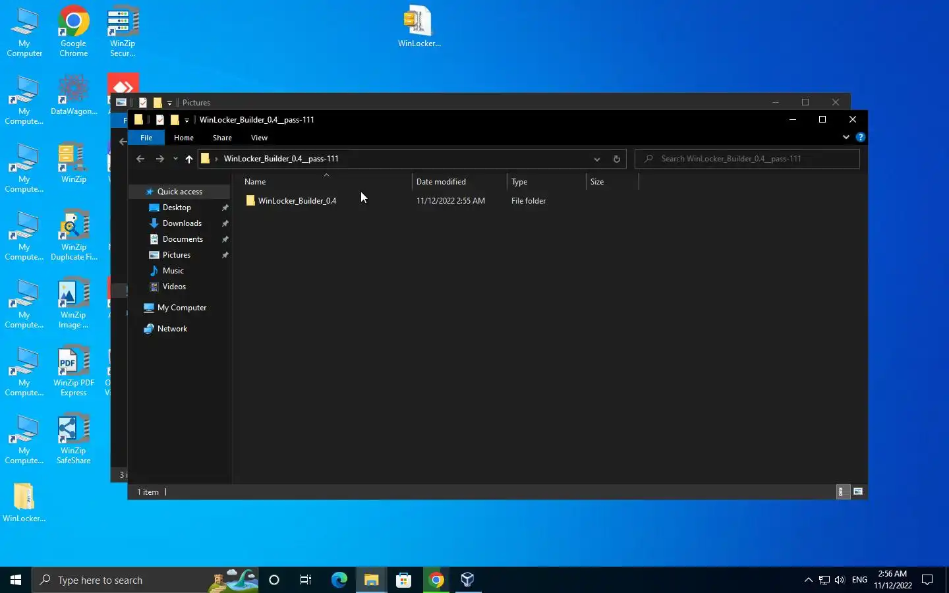This screenshot has width=949, height=593.
Task: Select the File folder type cell
Action: [529, 201]
